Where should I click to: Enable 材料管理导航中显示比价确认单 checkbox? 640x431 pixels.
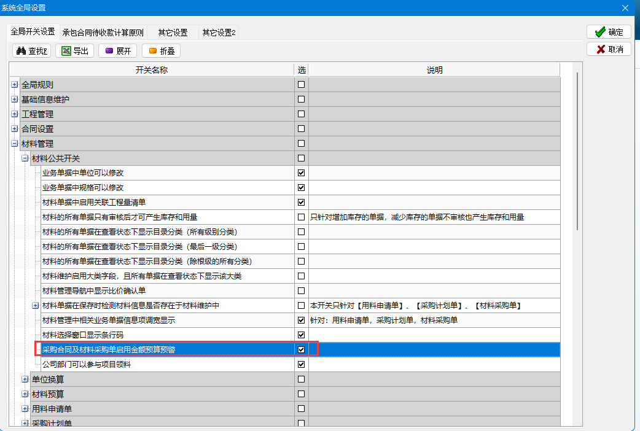pos(301,290)
